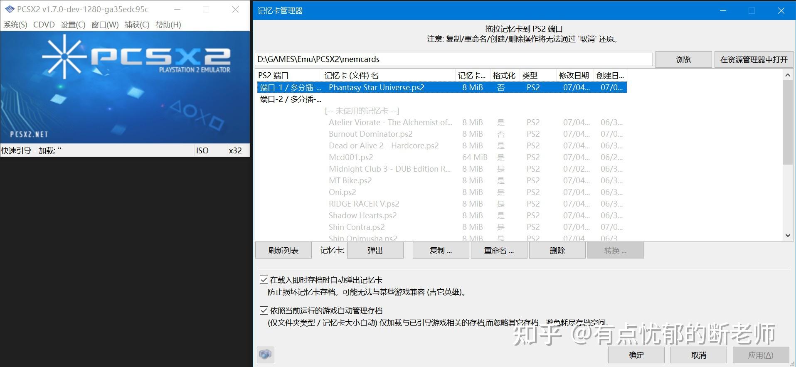Click 在资源管理器中打开 button

[x=754, y=59]
